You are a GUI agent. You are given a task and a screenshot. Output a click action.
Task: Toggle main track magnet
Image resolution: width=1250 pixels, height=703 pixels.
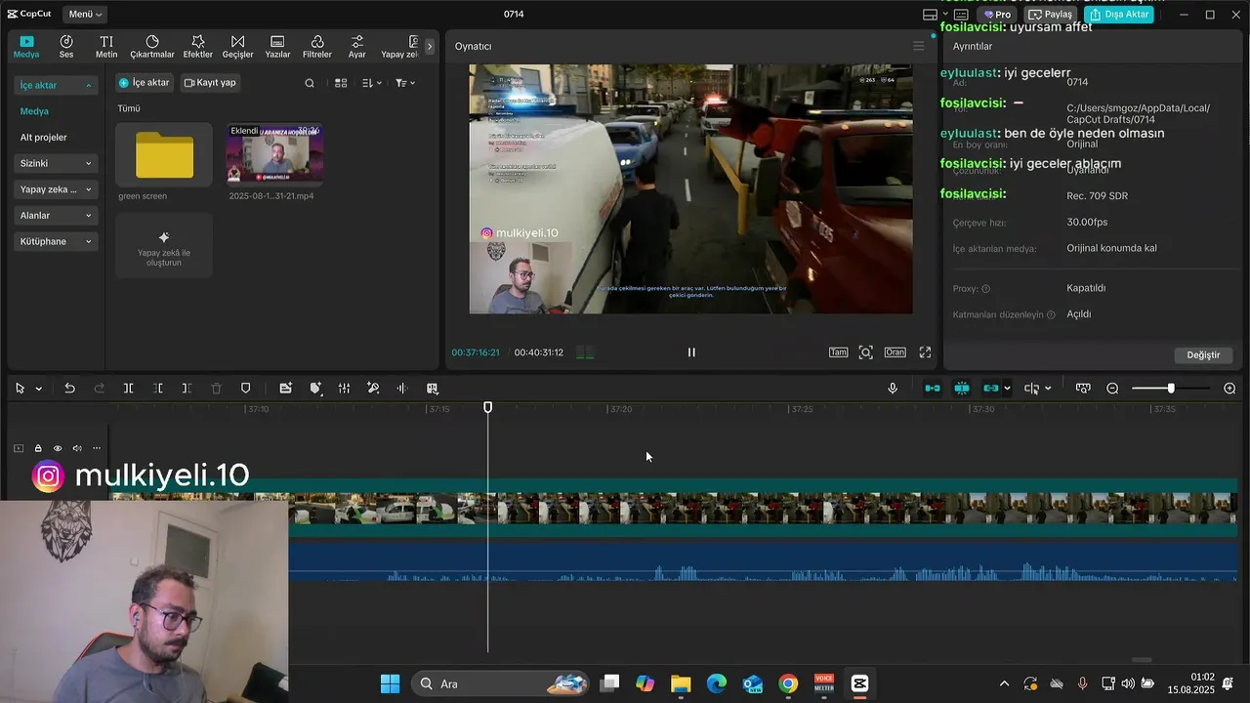(x=933, y=389)
